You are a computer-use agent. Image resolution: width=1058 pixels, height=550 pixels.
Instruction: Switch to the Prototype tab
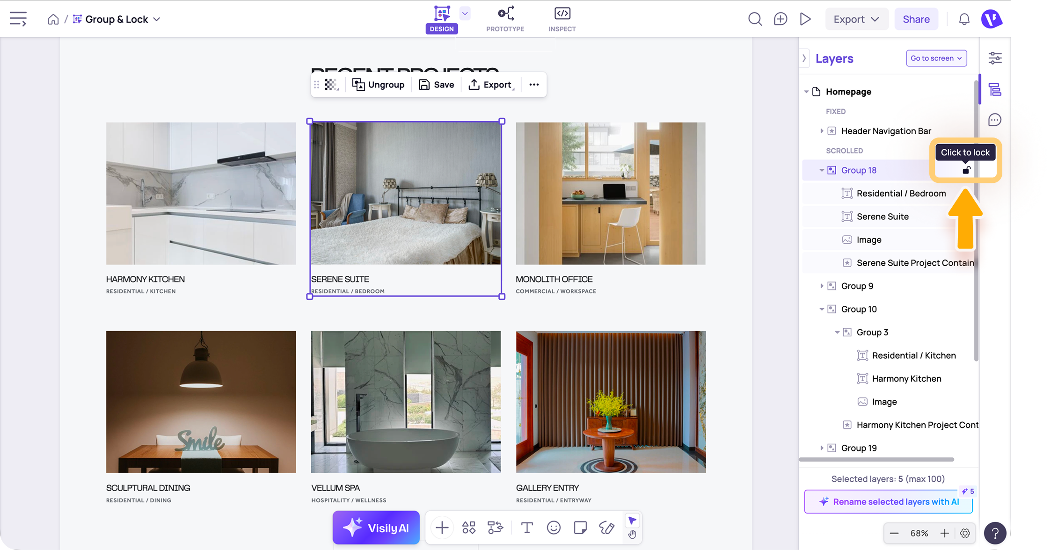coord(505,19)
